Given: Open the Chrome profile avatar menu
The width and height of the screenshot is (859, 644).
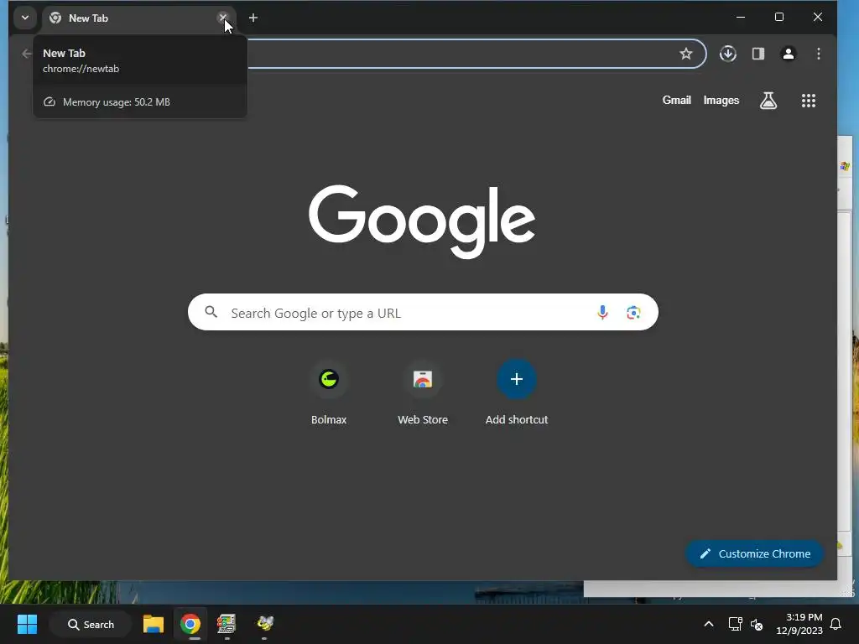Looking at the screenshot, I should [x=789, y=54].
